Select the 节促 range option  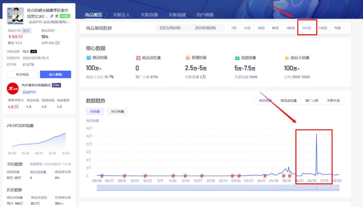[337, 28]
